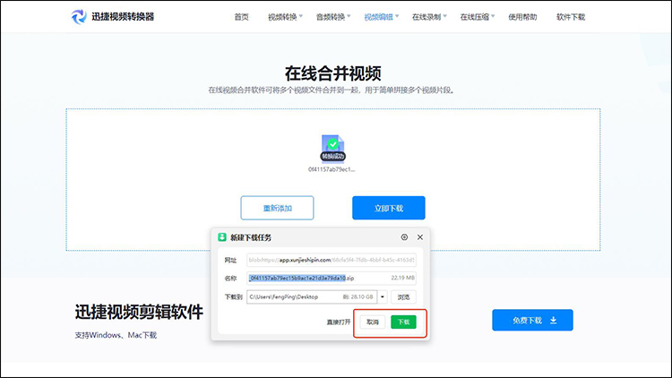
Task: Click the 取消 button
Action: coord(373,322)
